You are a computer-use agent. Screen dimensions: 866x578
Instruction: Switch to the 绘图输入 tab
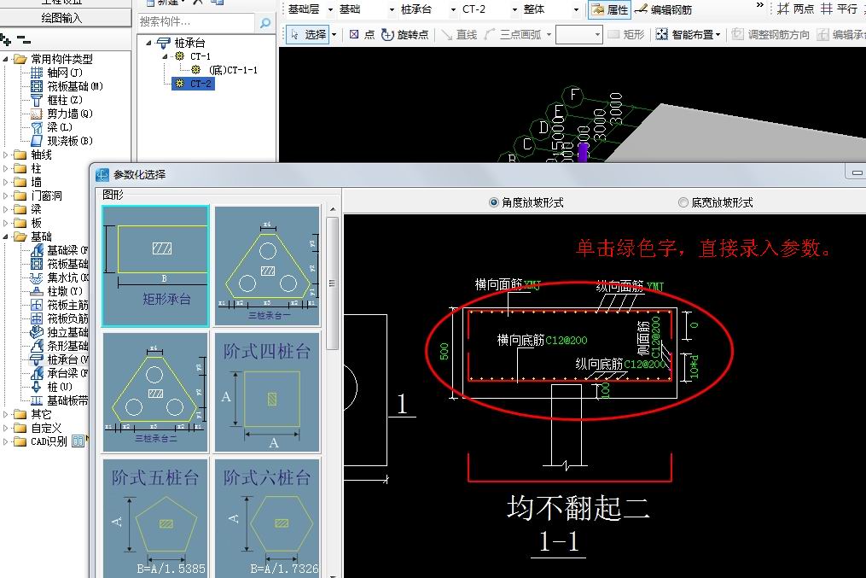click(x=61, y=18)
